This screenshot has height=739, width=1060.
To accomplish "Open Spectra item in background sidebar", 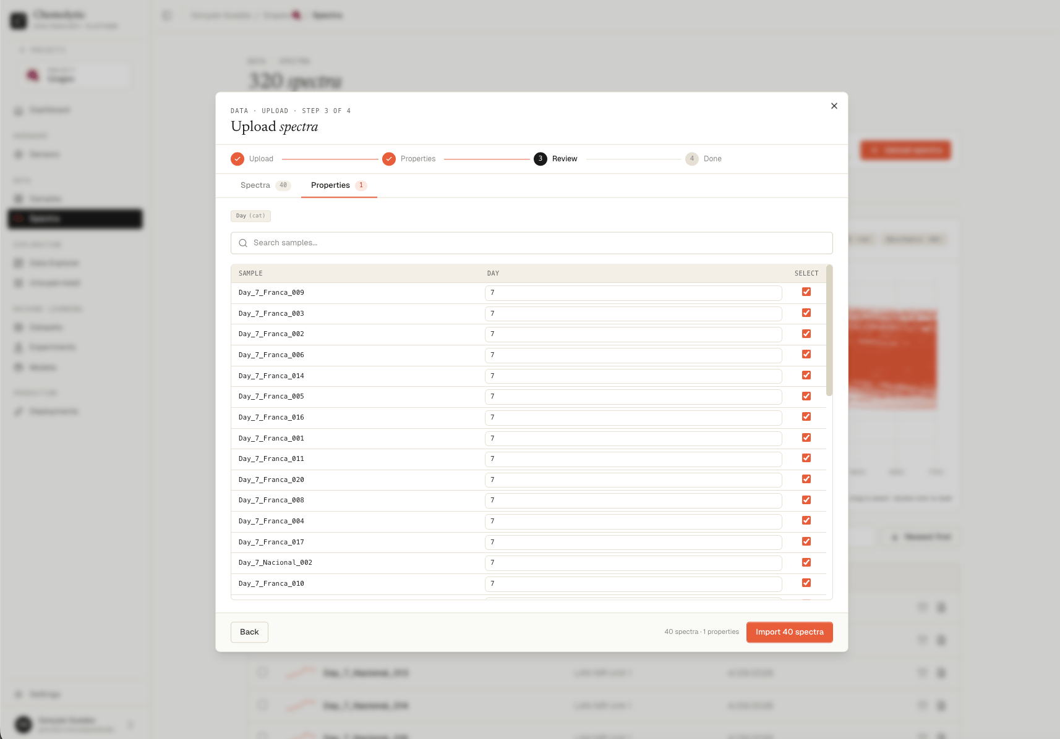I will pos(75,219).
